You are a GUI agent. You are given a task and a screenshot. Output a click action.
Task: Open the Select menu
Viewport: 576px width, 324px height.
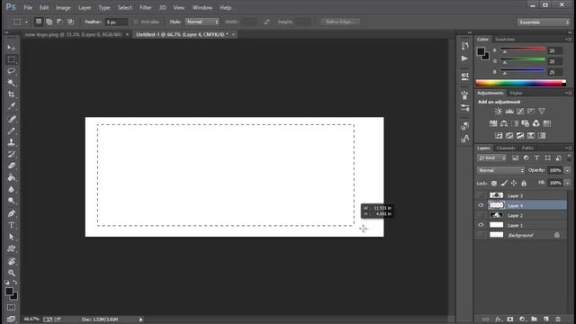tap(124, 8)
